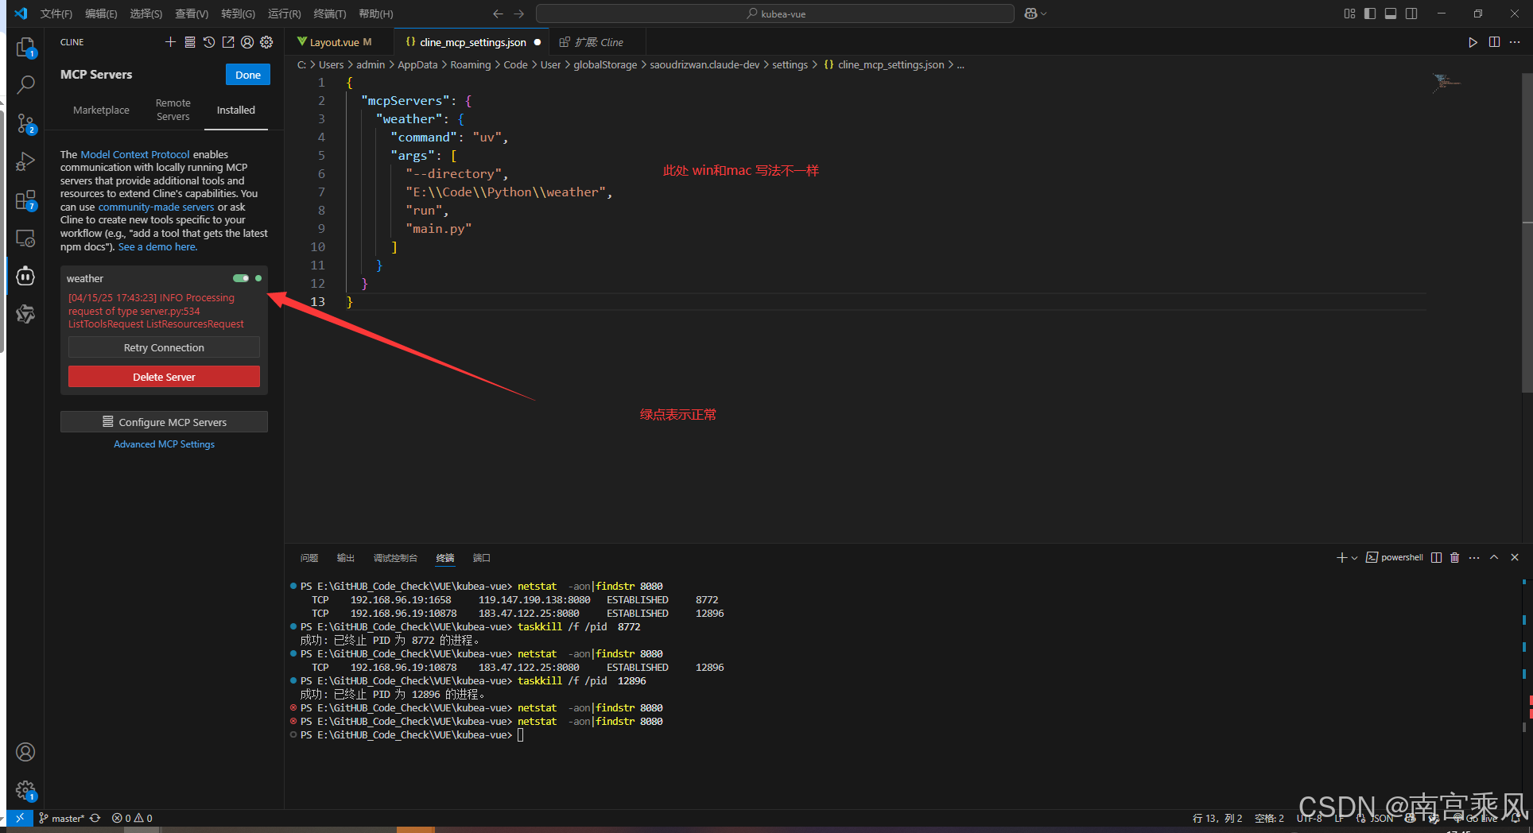Open Cline settings gear icon

point(267,42)
